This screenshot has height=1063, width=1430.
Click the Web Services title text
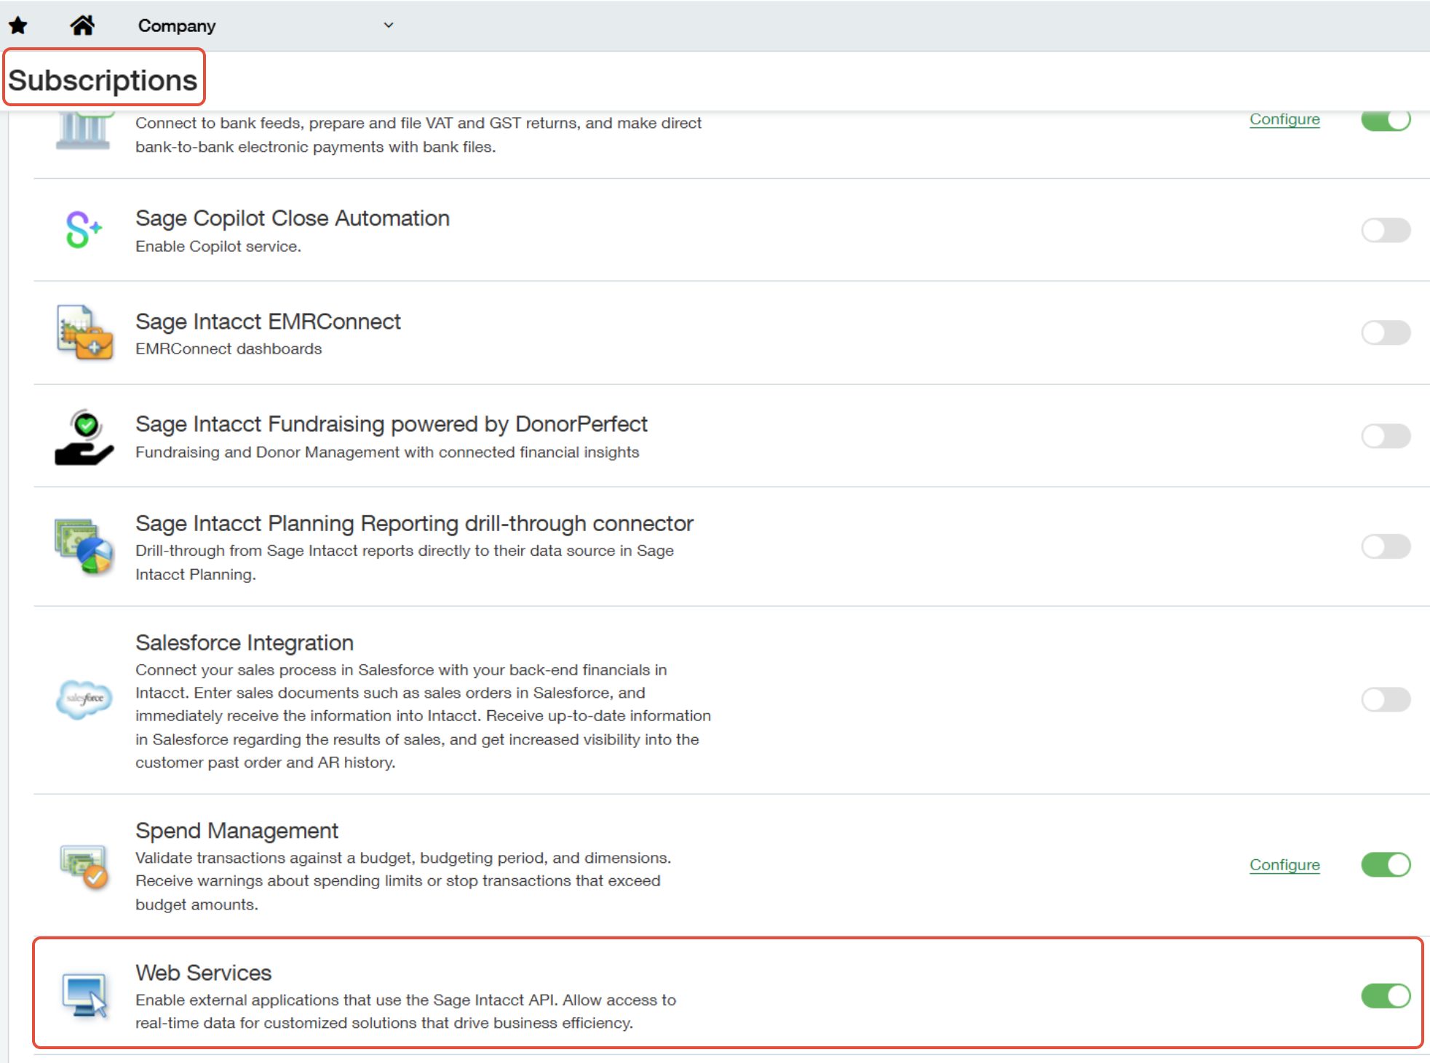tap(203, 973)
